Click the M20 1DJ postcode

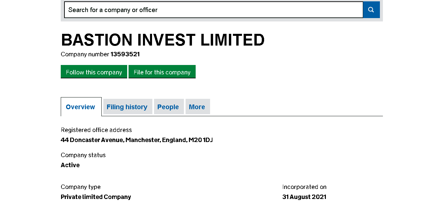coord(201,140)
